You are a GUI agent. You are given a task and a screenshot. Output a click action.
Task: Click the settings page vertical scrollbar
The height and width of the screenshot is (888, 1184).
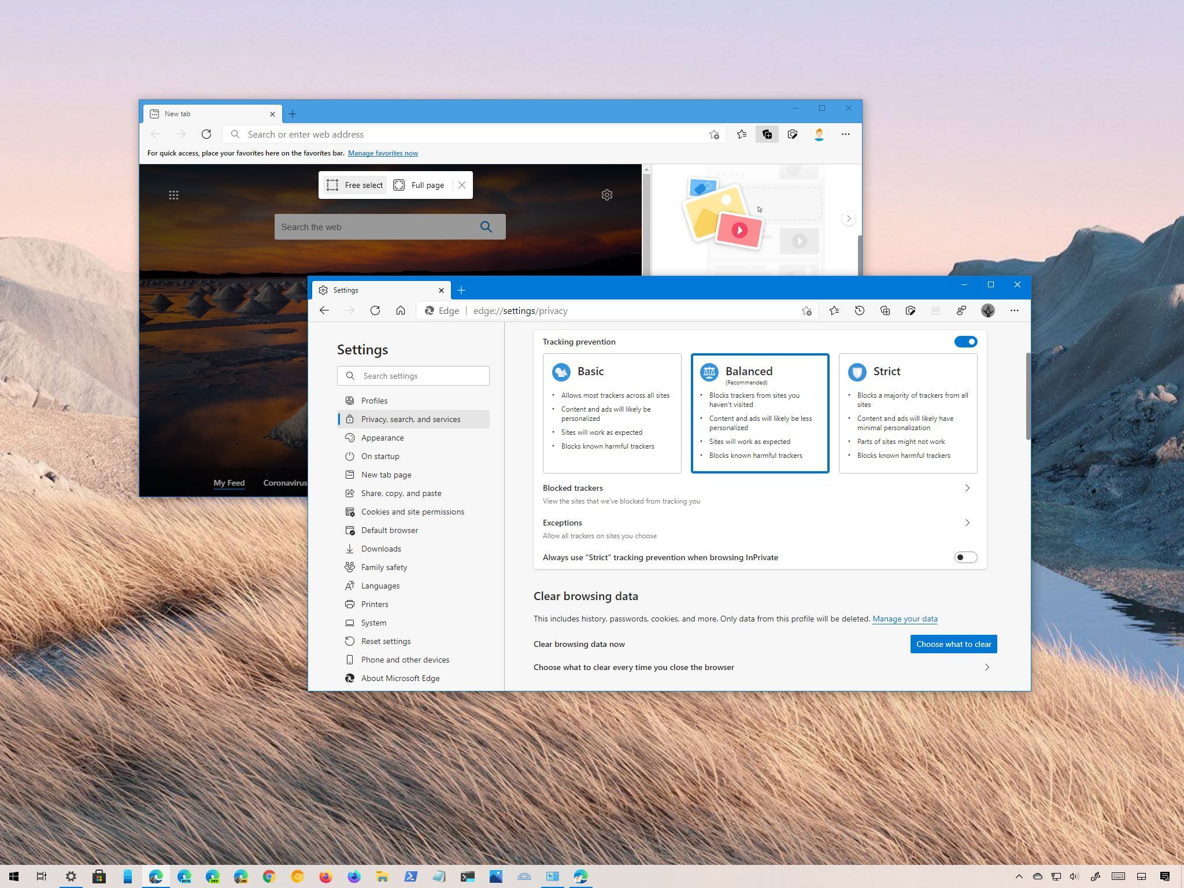1028,396
